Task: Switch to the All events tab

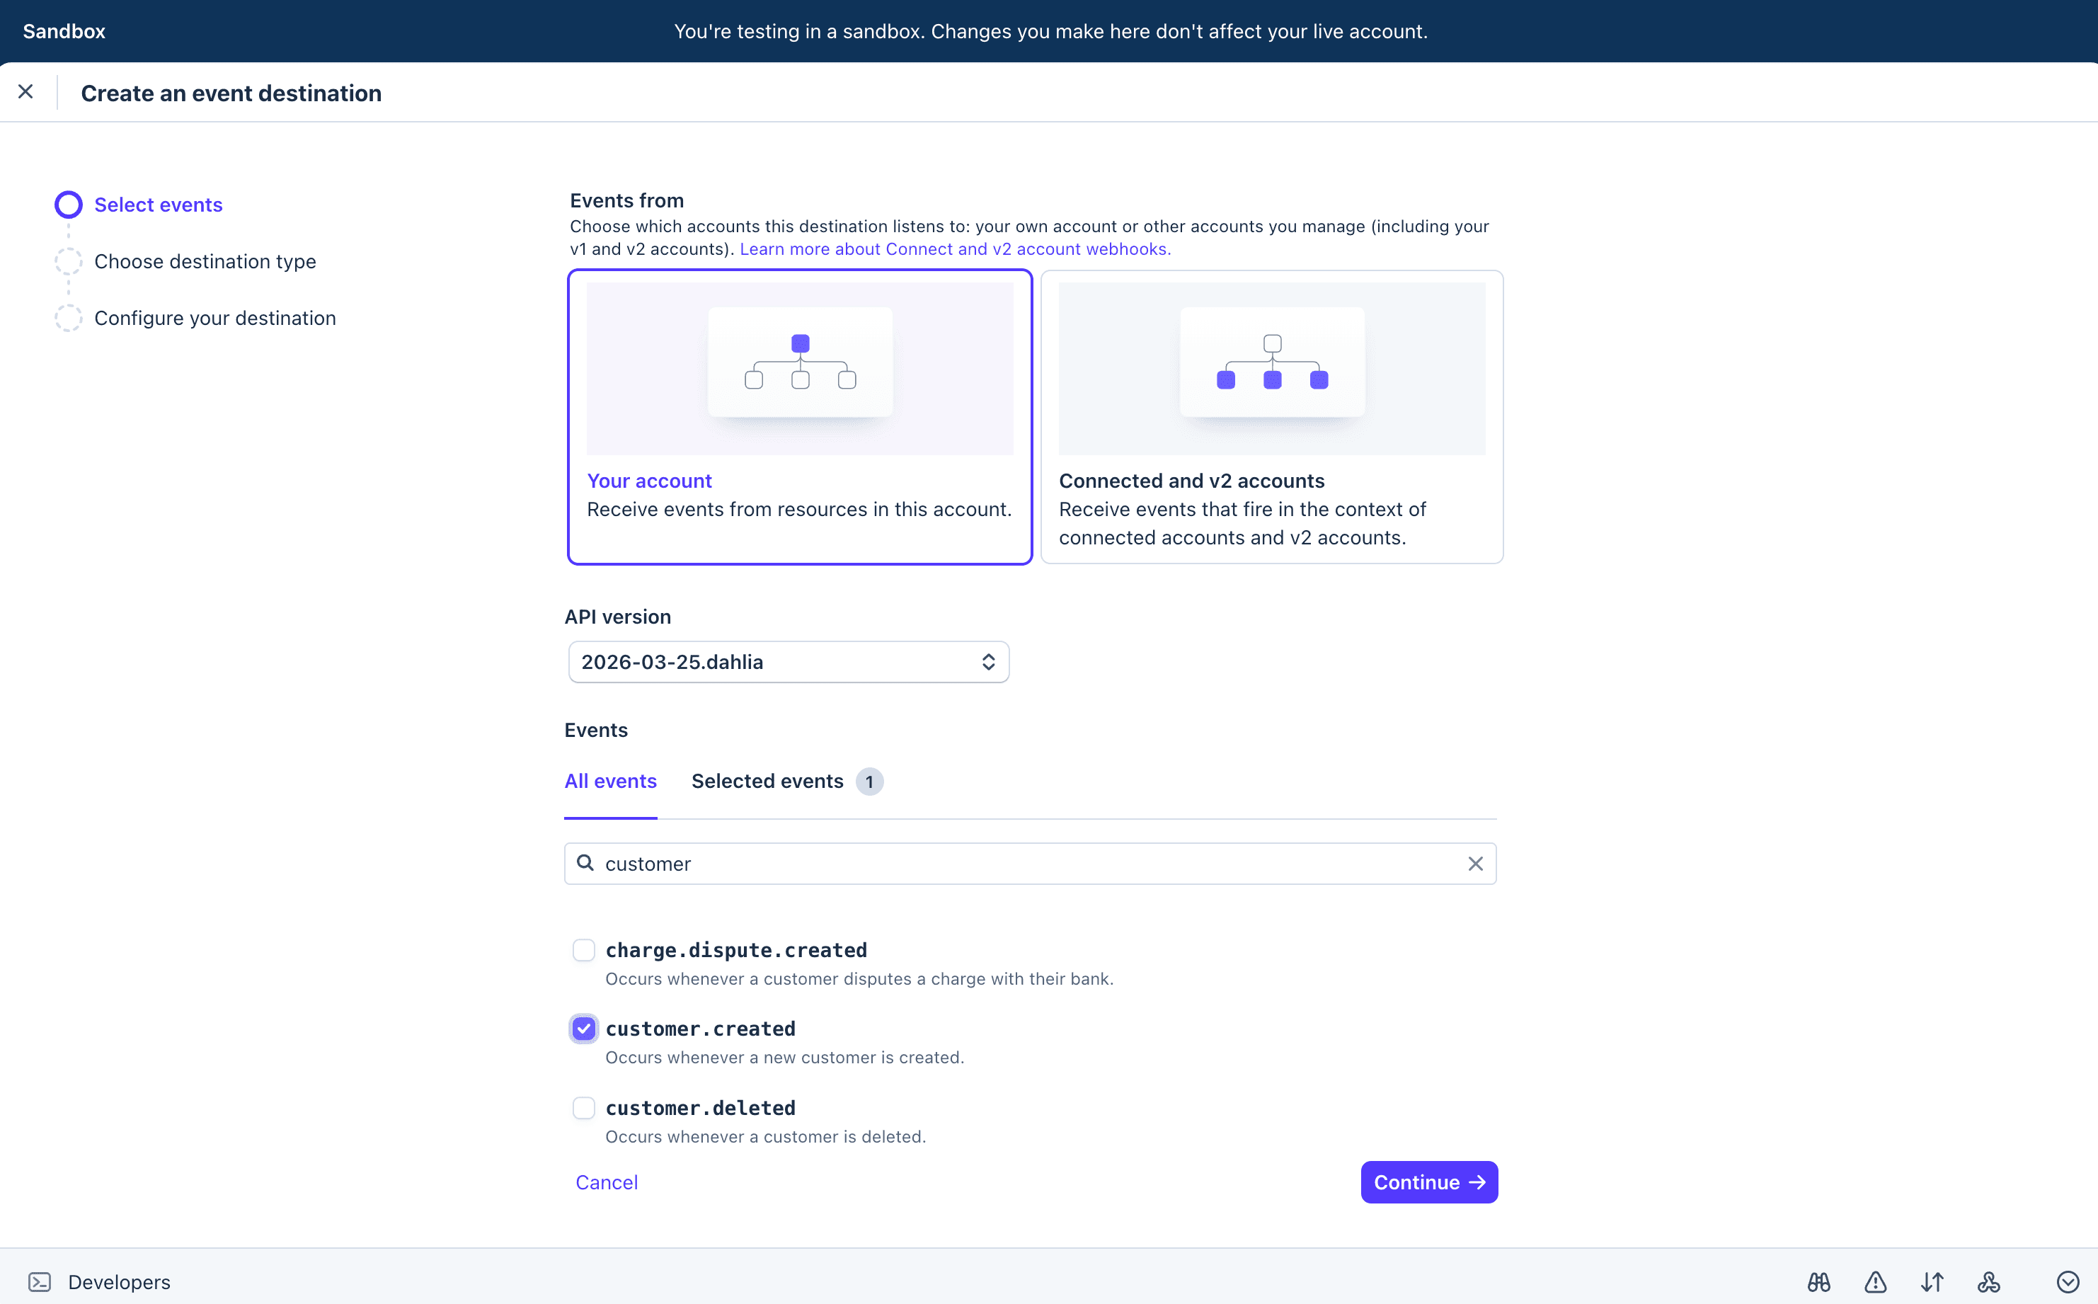Action: 609,782
